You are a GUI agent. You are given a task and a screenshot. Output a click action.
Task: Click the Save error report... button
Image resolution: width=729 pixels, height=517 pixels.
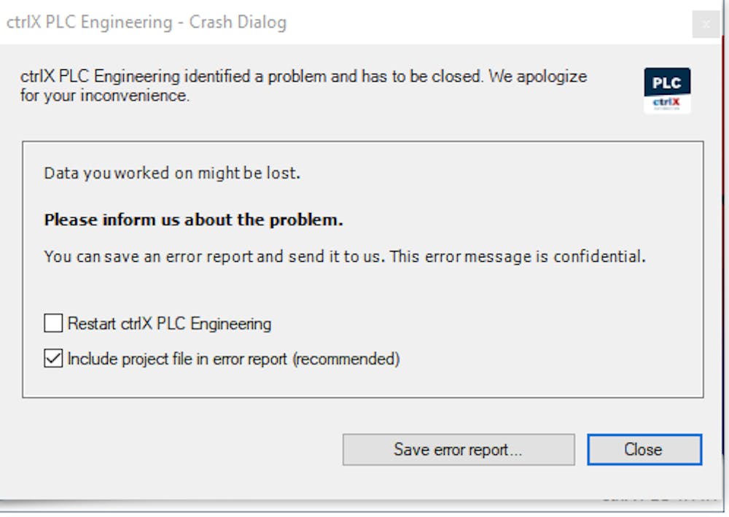click(457, 449)
